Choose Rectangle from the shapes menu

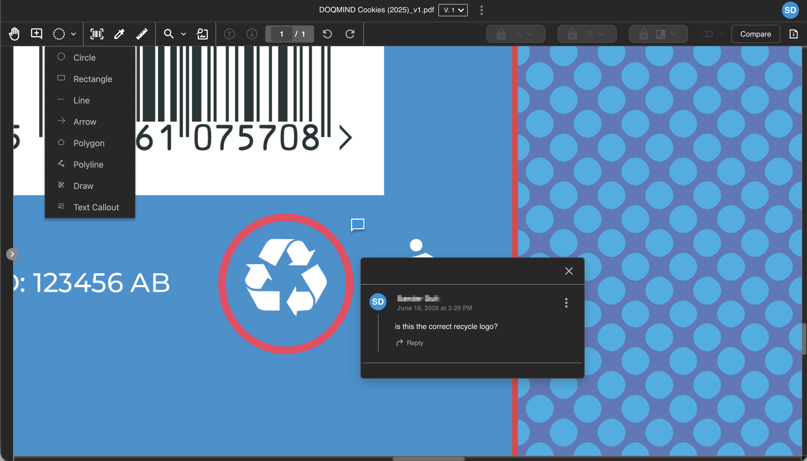click(x=90, y=79)
